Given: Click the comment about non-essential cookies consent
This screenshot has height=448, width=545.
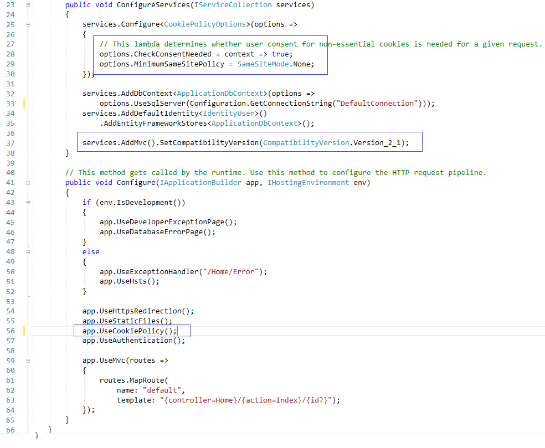Looking at the screenshot, I should click(x=321, y=44).
